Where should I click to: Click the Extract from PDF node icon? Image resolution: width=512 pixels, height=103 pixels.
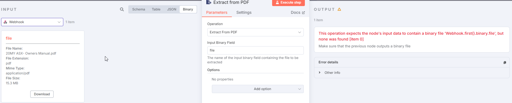[209, 2]
